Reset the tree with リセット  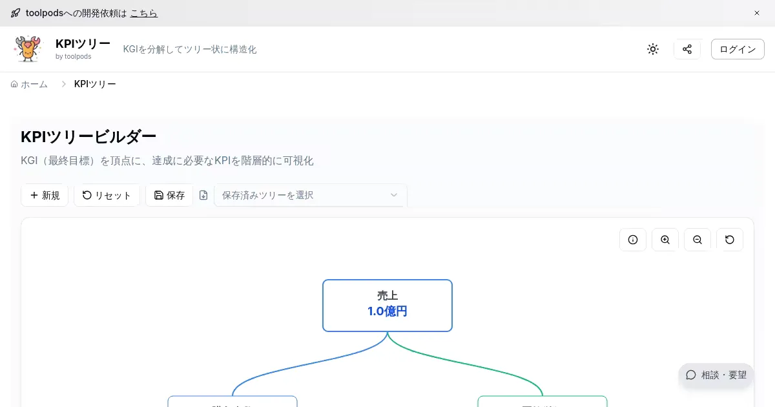[x=107, y=195]
